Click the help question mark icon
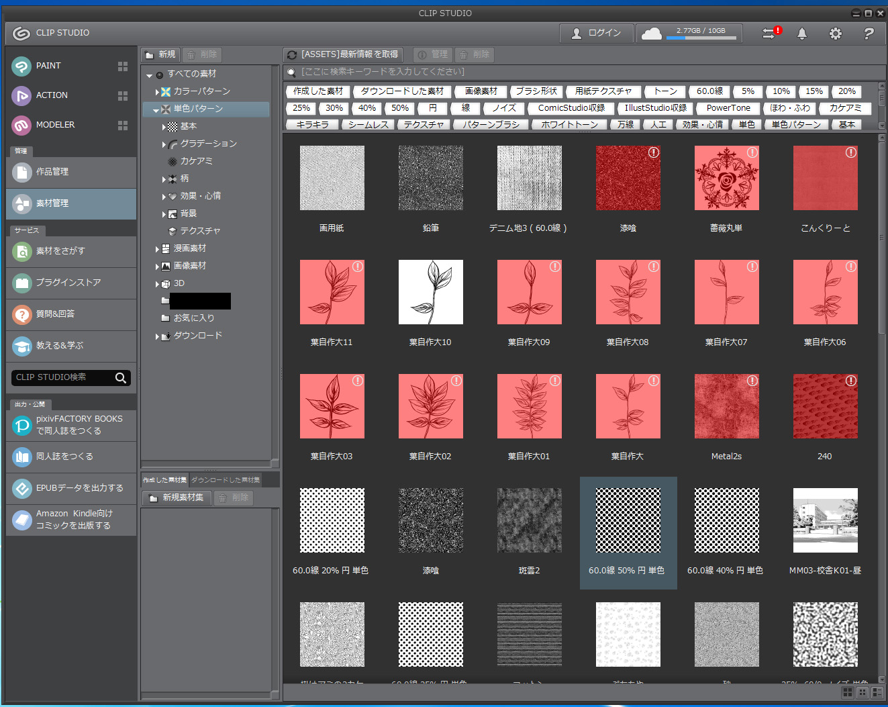This screenshot has height=707, width=888. (869, 34)
